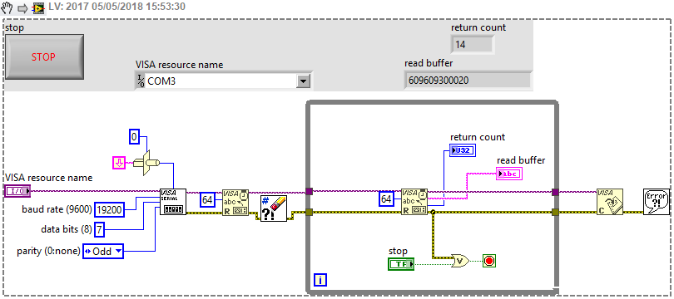Click the VISA resource name I/O terminal
Viewport: 674px width, 299px height.
tap(17, 191)
